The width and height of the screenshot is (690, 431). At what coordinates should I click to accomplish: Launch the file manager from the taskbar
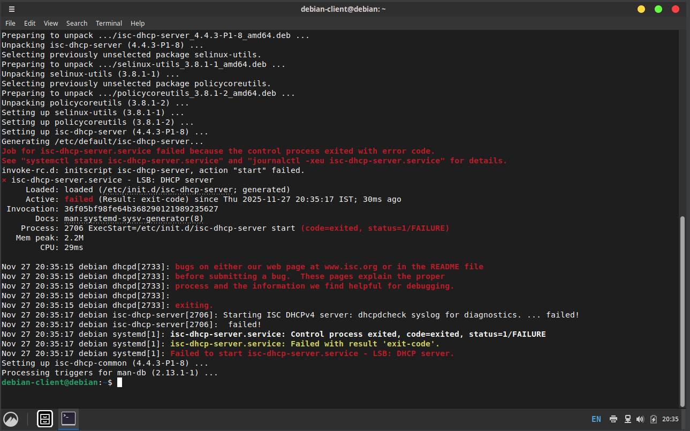45,419
